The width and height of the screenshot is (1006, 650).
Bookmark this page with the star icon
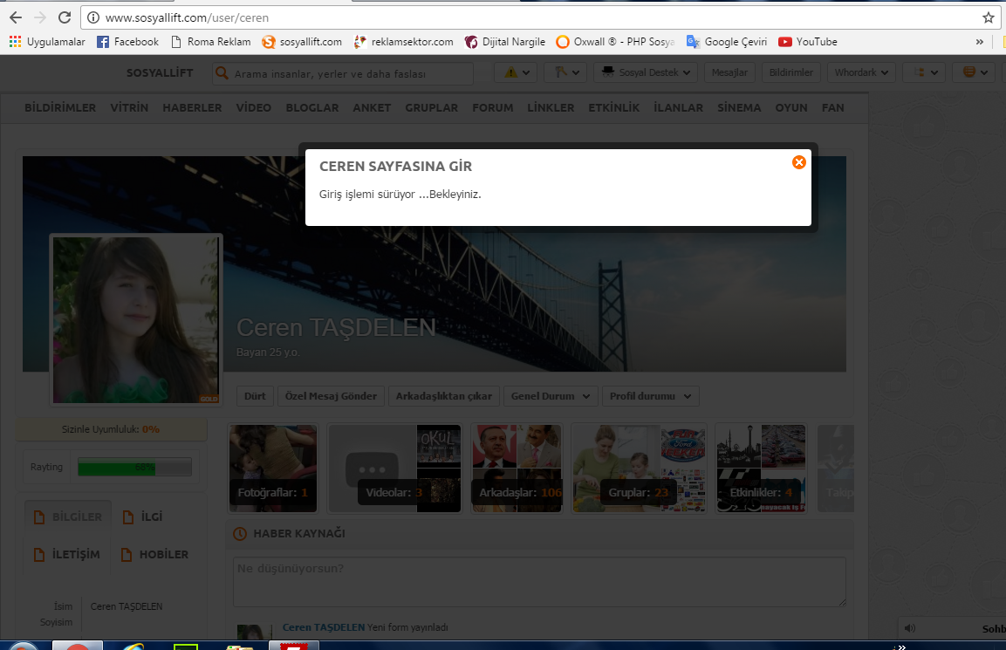point(988,17)
